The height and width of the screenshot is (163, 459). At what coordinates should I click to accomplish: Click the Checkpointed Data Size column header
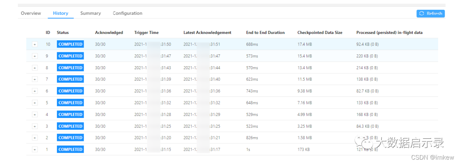(320, 33)
